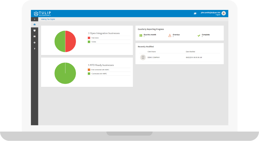This screenshot has width=259, height=141.
Task: Open DEMO COMPANY in Recently Modified
Action: point(154,57)
